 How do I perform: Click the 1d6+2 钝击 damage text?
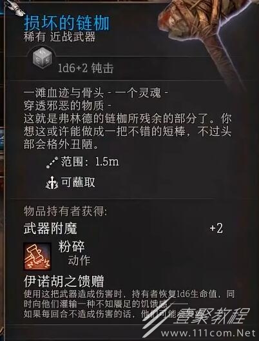click(86, 68)
